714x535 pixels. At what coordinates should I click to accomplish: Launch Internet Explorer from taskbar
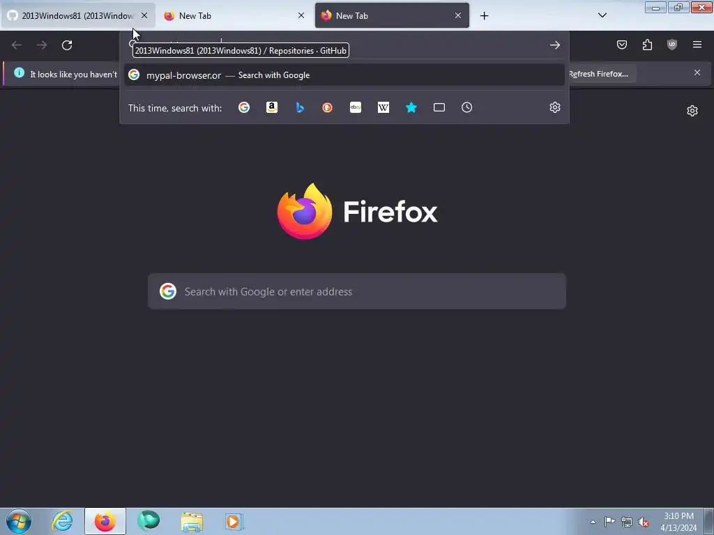pyautogui.click(x=62, y=521)
